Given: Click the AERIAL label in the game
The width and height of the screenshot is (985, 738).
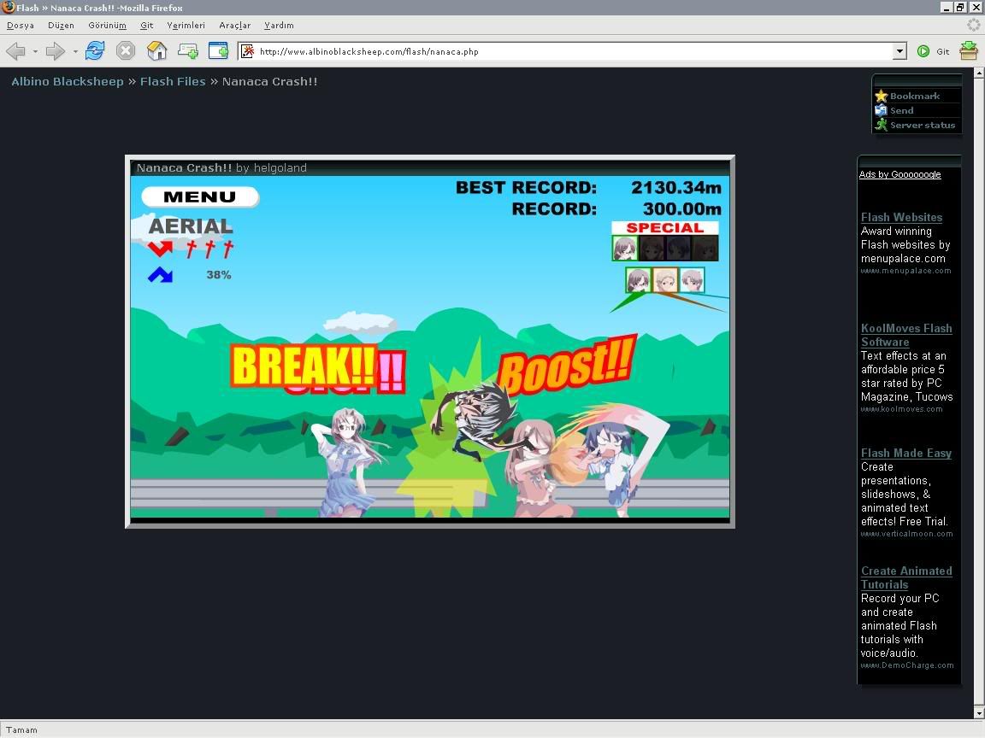Looking at the screenshot, I should 191,225.
